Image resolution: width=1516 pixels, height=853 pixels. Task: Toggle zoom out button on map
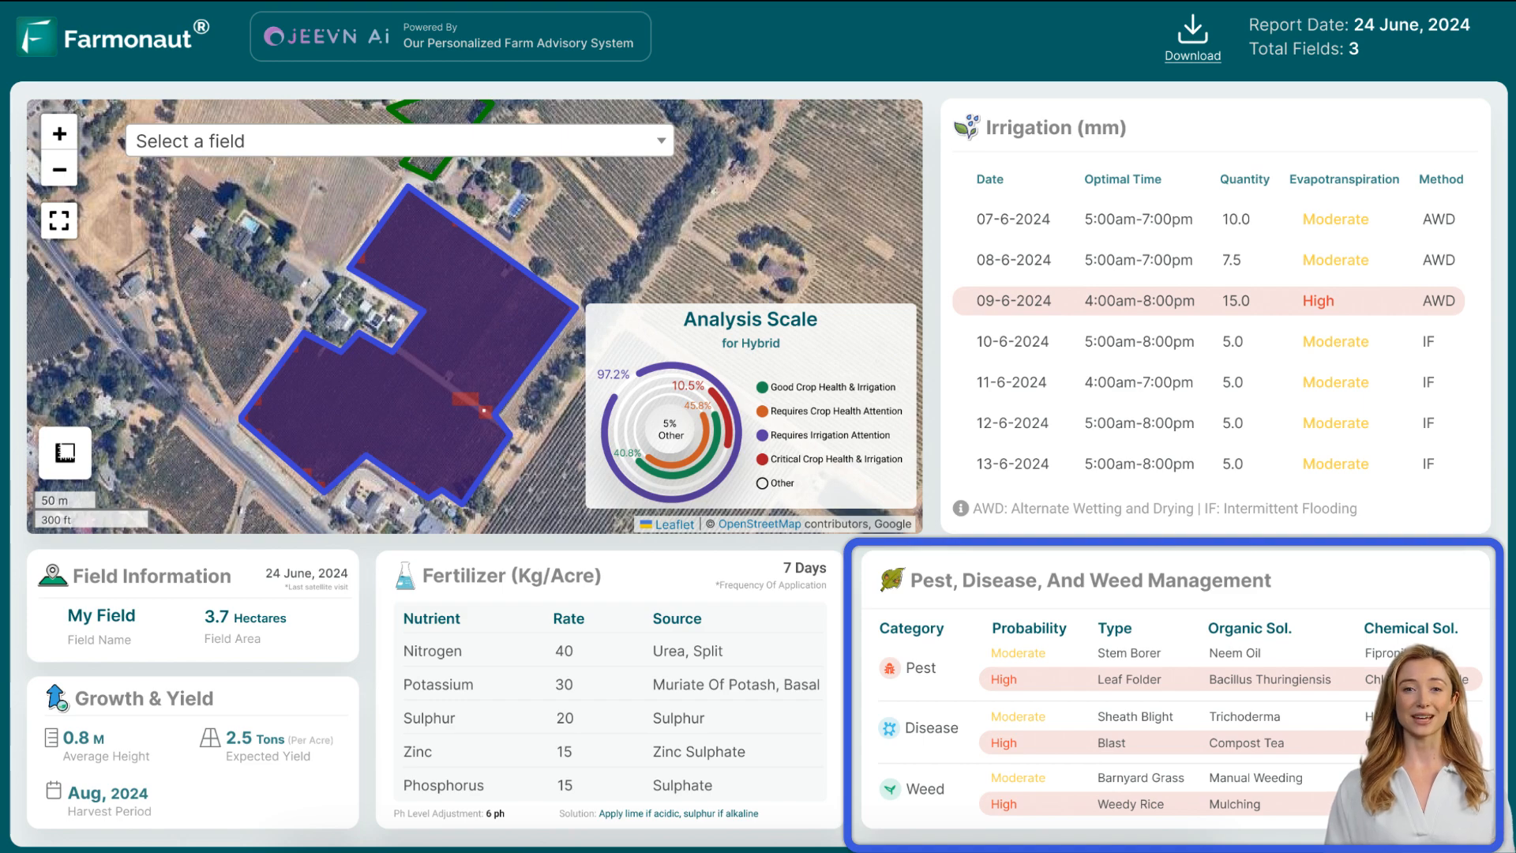click(59, 170)
